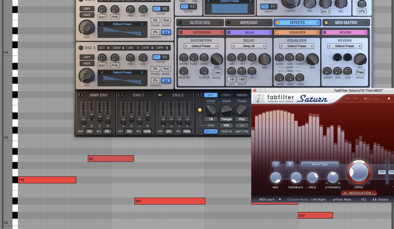Image resolution: width=394 pixels, height=229 pixels.
Task: Click the Bipolar button in LFO
Action: pos(210,131)
